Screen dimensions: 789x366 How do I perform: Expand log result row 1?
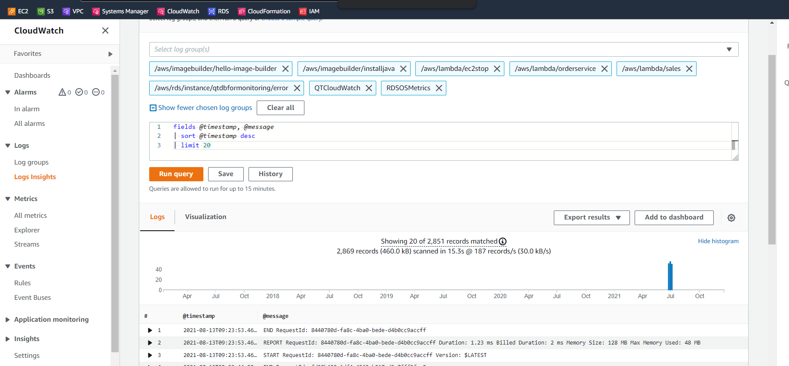pyautogui.click(x=150, y=330)
